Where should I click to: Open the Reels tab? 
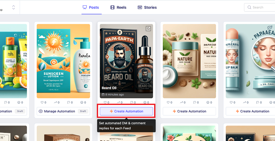pos(118,7)
